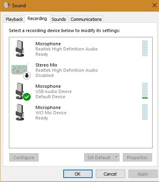The width and height of the screenshot is (159, 182).
Task: Click the Sound speaker icon in title bar
Action: click(7, 5)
